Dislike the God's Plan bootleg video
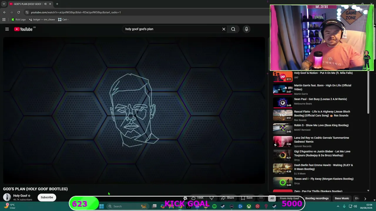The image size is (376, 211). [x=211, y=198]
